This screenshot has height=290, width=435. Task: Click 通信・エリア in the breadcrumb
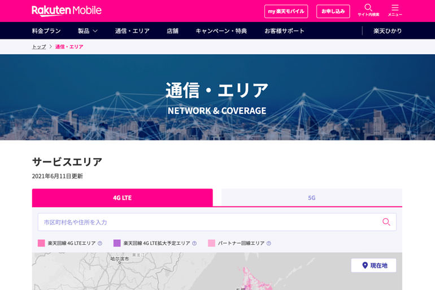[x=69, y=46]
